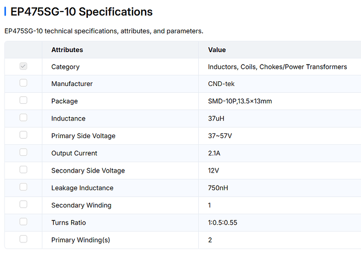Click the 1:0.5:0.55 turns ratio value

222,223
